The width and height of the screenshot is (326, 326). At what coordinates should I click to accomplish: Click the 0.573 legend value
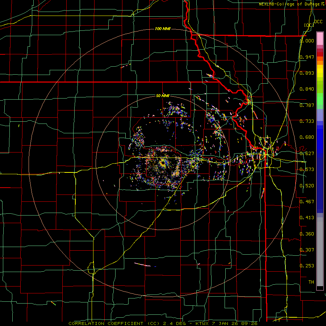(307, 170)
